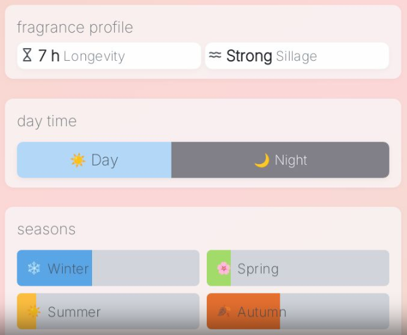
Task: Click the fragrance profile heading
Action: (75, 27)
